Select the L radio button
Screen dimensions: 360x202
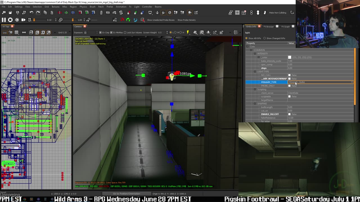[x=171, y=33]
